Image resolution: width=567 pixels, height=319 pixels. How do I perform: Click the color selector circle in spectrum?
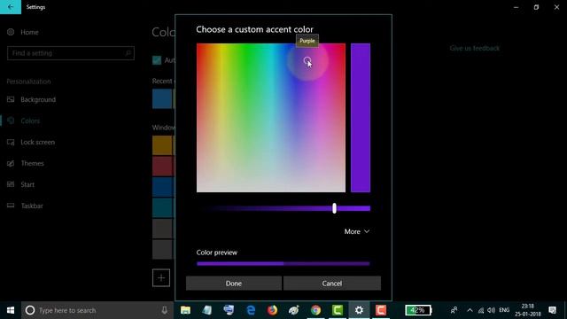(307, 60)
